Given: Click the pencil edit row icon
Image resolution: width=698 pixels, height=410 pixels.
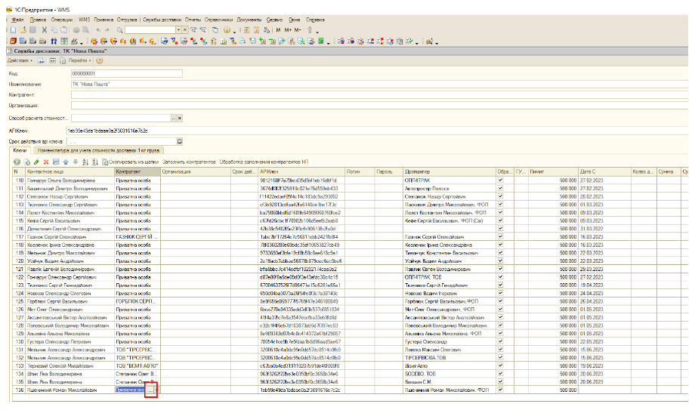Looking at the screenshot, I should click(36, 162).
